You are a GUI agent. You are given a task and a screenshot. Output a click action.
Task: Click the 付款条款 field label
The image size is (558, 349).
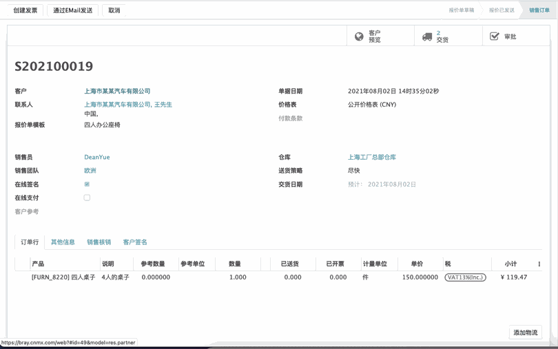point(291,118)
